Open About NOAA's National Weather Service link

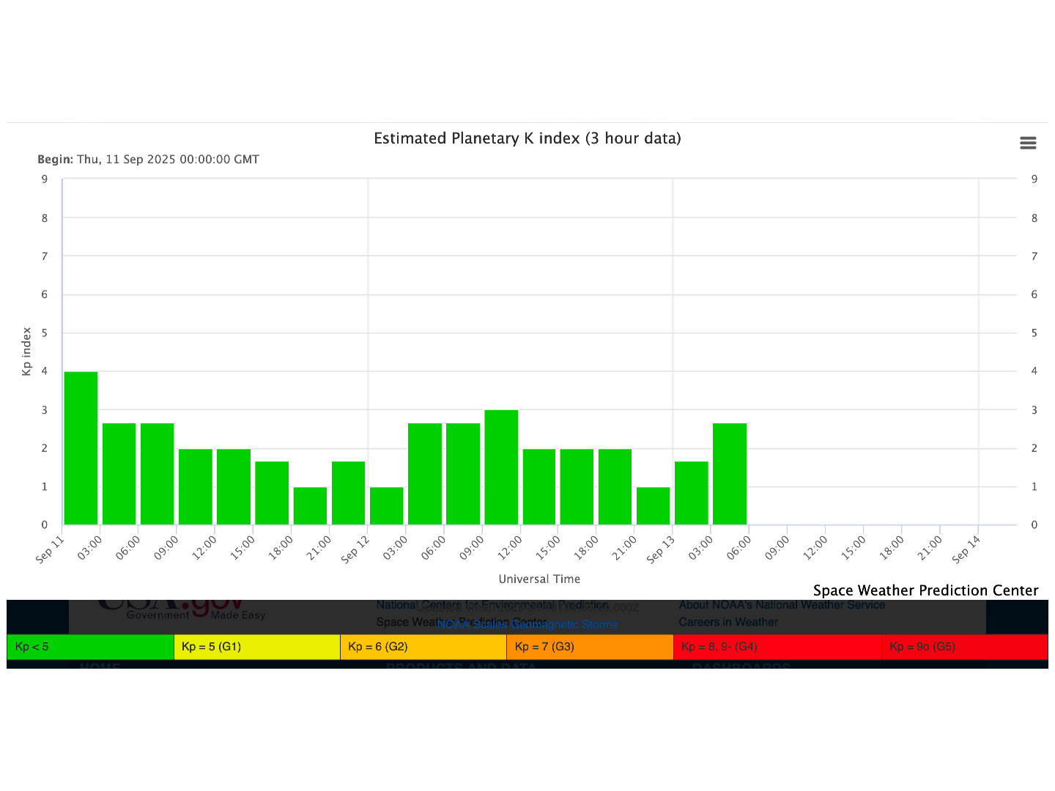[x=782, y=605]
